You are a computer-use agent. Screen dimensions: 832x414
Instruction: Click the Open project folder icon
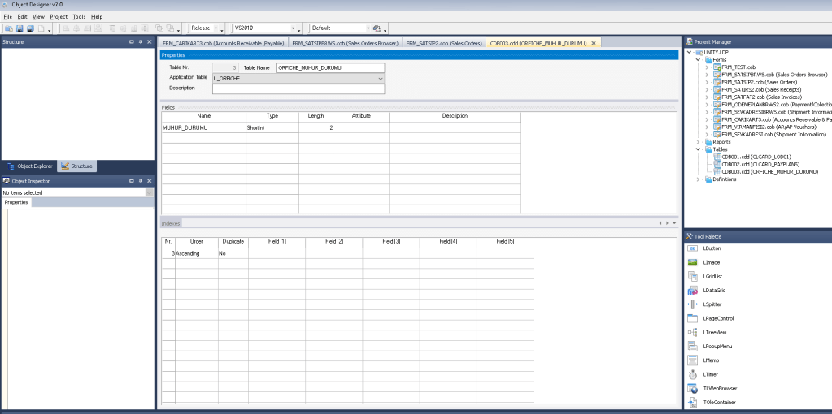(x=9, y=28)
